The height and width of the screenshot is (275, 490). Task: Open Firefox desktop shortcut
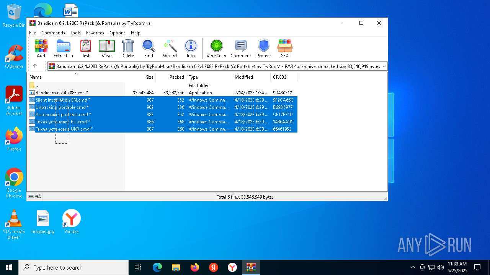click(x=14, y=139)
